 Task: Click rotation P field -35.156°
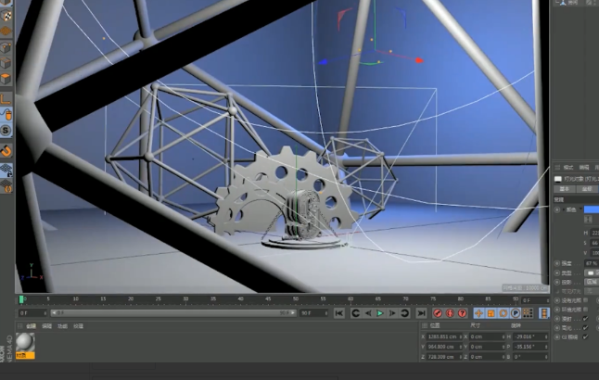click(x=530, y=347)
